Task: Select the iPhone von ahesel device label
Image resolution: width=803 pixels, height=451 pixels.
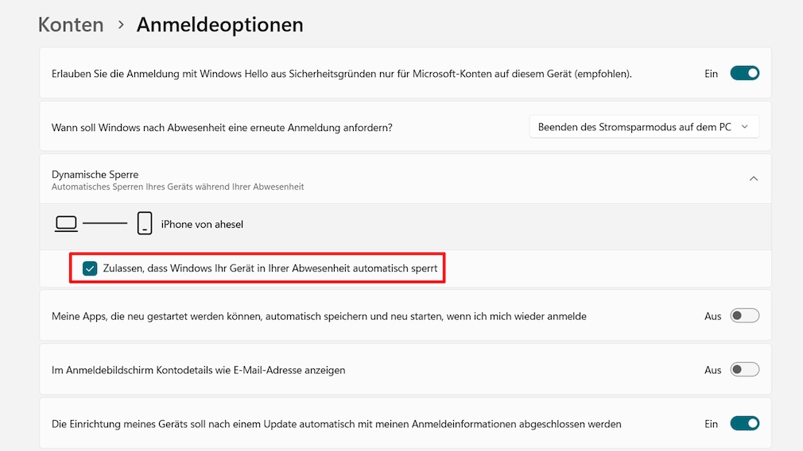Action: 202,224
